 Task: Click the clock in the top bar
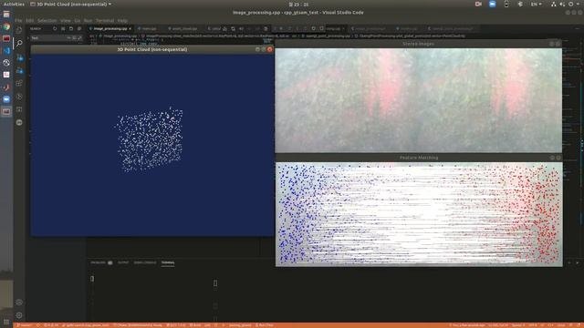(298, 4)
